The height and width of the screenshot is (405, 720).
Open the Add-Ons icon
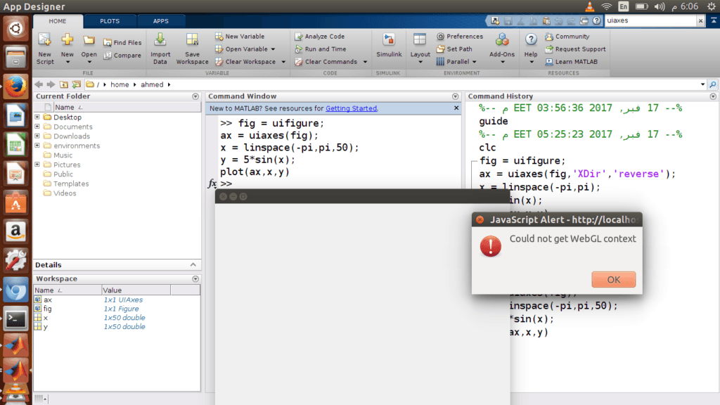pos(502,41)
